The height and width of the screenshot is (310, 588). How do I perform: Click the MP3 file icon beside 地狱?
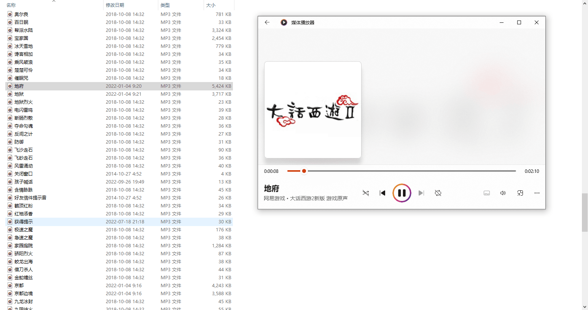coord(10,94)
